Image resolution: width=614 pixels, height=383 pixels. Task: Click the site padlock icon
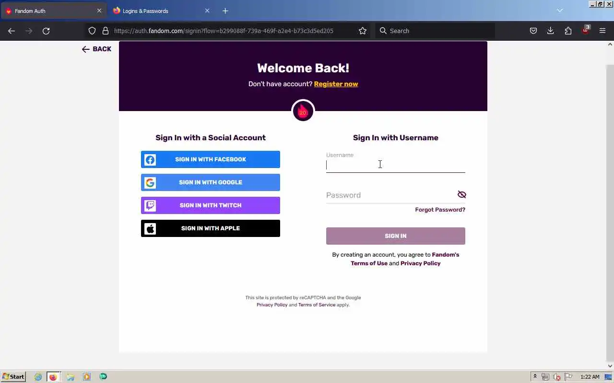point(106,31)
